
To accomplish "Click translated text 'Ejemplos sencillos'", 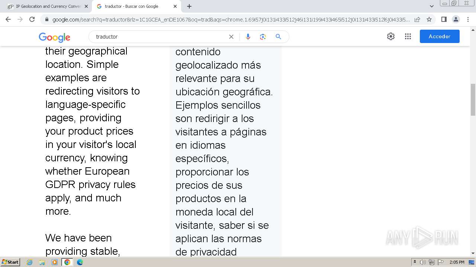I will pyautogui.click(x=218, y=105).
